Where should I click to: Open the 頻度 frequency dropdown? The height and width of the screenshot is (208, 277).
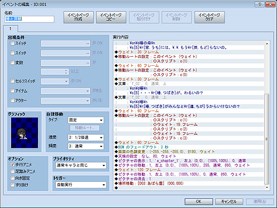[86, 146]
